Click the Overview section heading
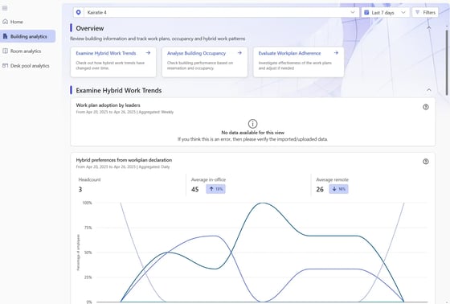450x304 pixels. (x=90, y=28)
